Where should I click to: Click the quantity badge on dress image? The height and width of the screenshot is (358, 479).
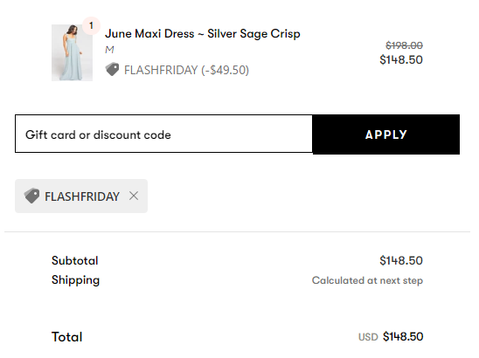tap(91, 25)
